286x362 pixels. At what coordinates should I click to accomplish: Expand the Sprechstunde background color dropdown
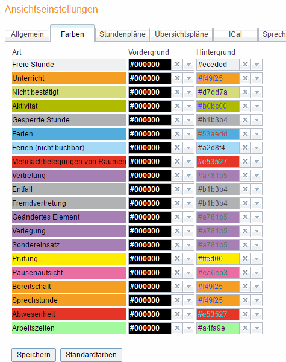tap(256, 300)
